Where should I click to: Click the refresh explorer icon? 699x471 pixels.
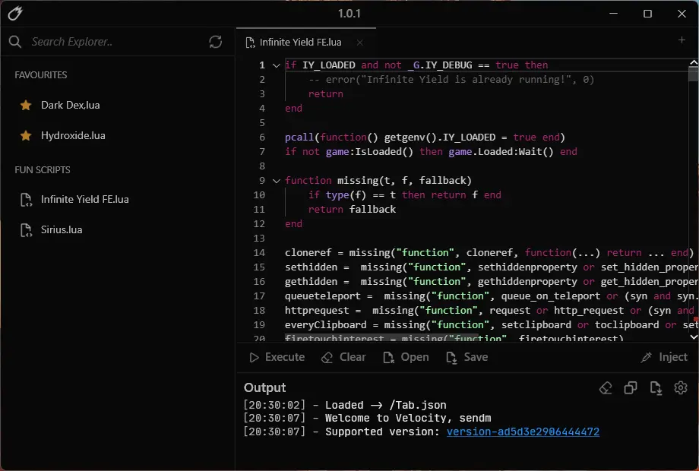(215, 42)
